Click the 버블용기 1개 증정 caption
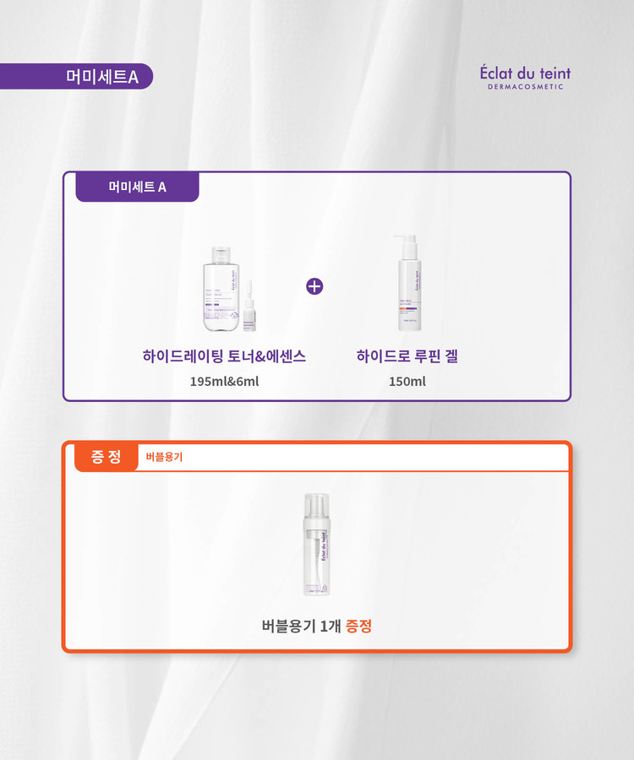 (317, 627)
